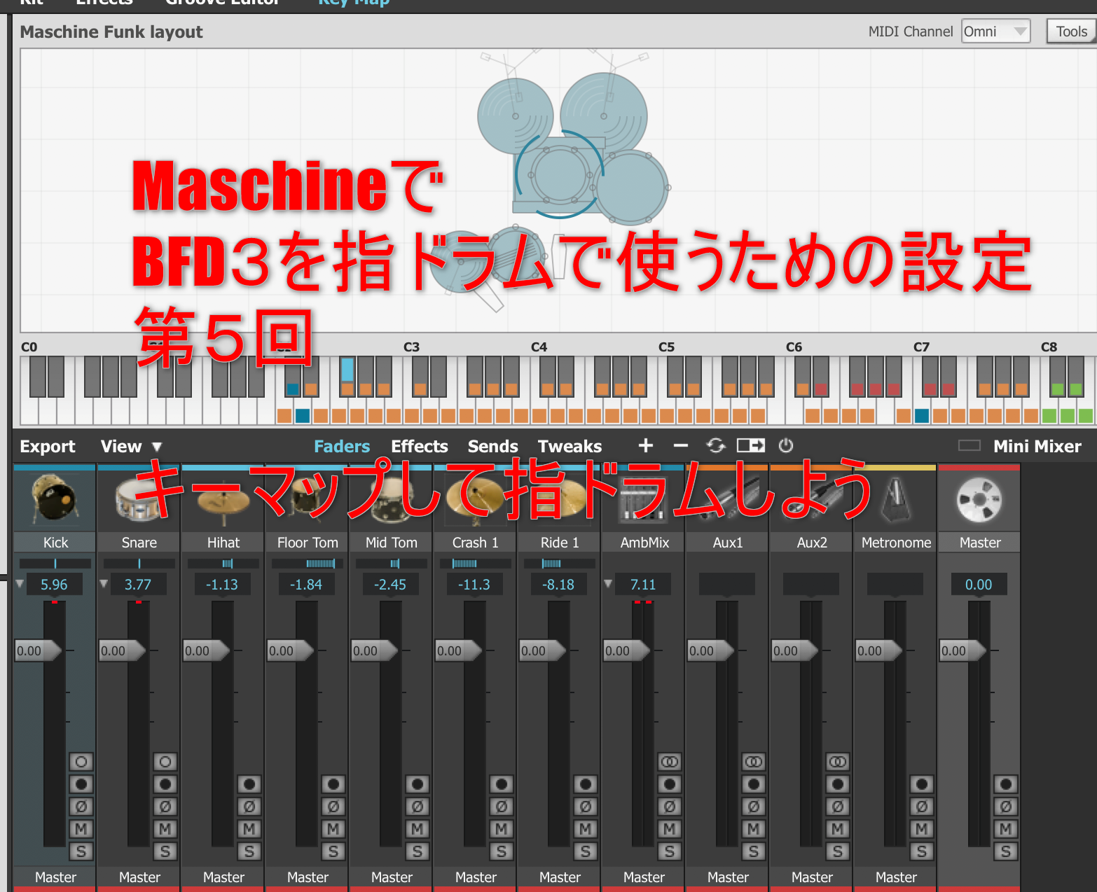Switch to the Effects mixer tab
Screen dimensions: 1097x892
pyautogui.click(x=419, y=446)
